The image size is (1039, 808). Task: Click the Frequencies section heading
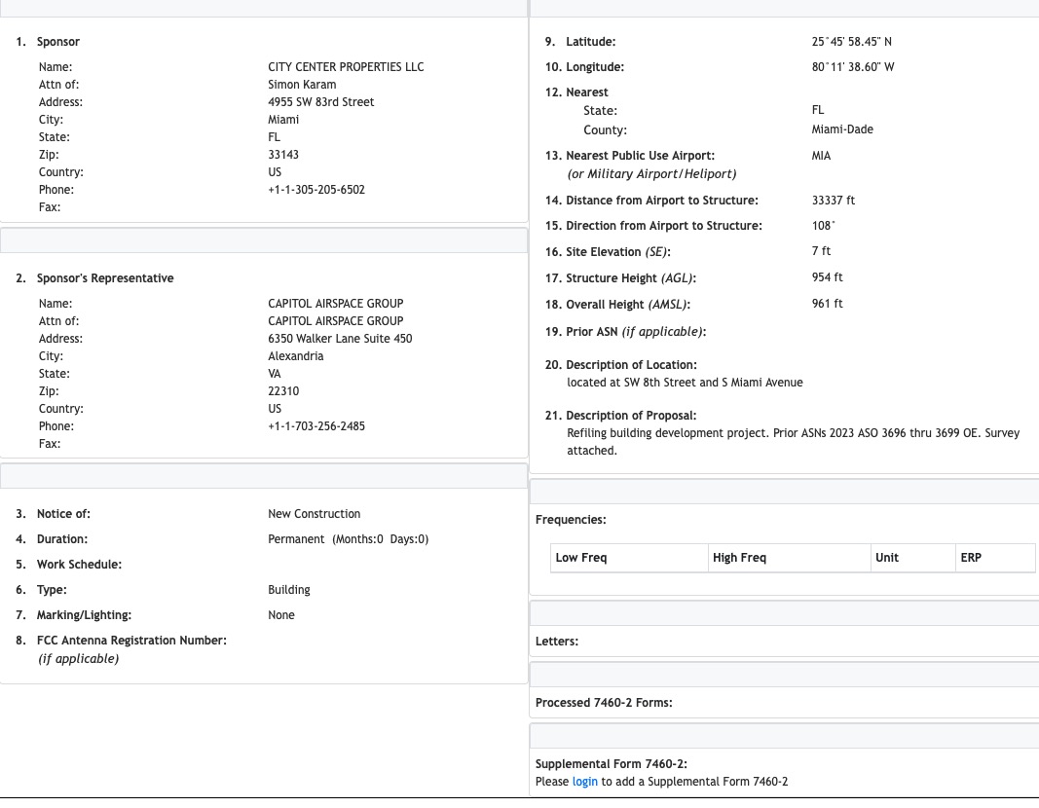[x=571, y=520]
